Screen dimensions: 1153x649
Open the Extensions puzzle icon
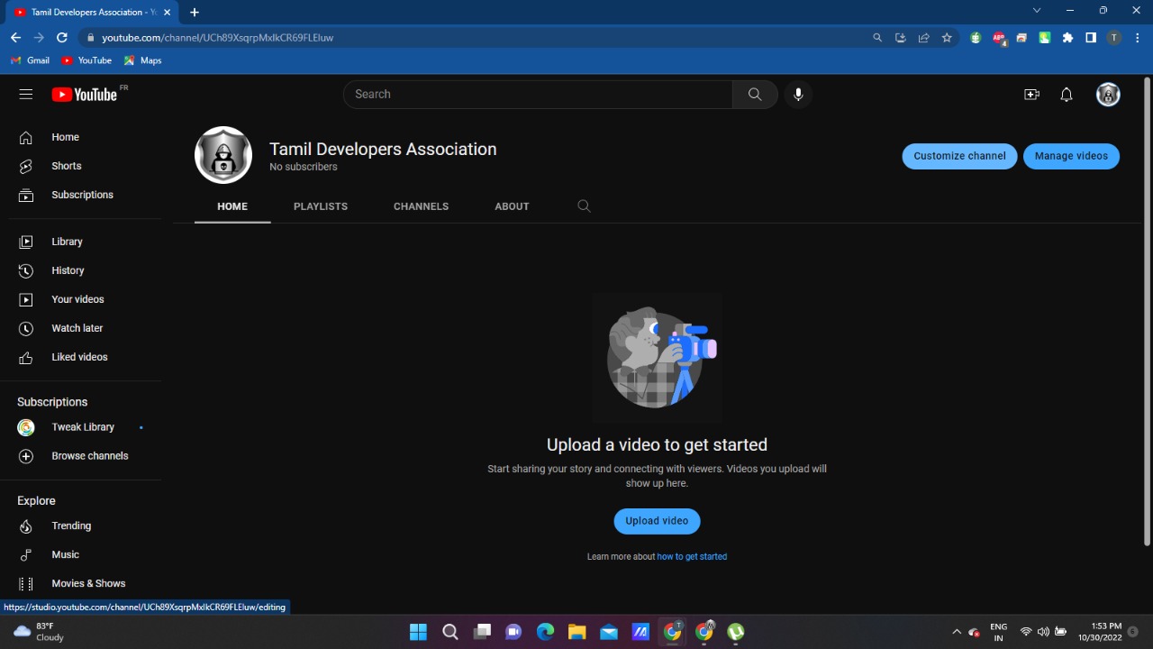coord(1067,38)
